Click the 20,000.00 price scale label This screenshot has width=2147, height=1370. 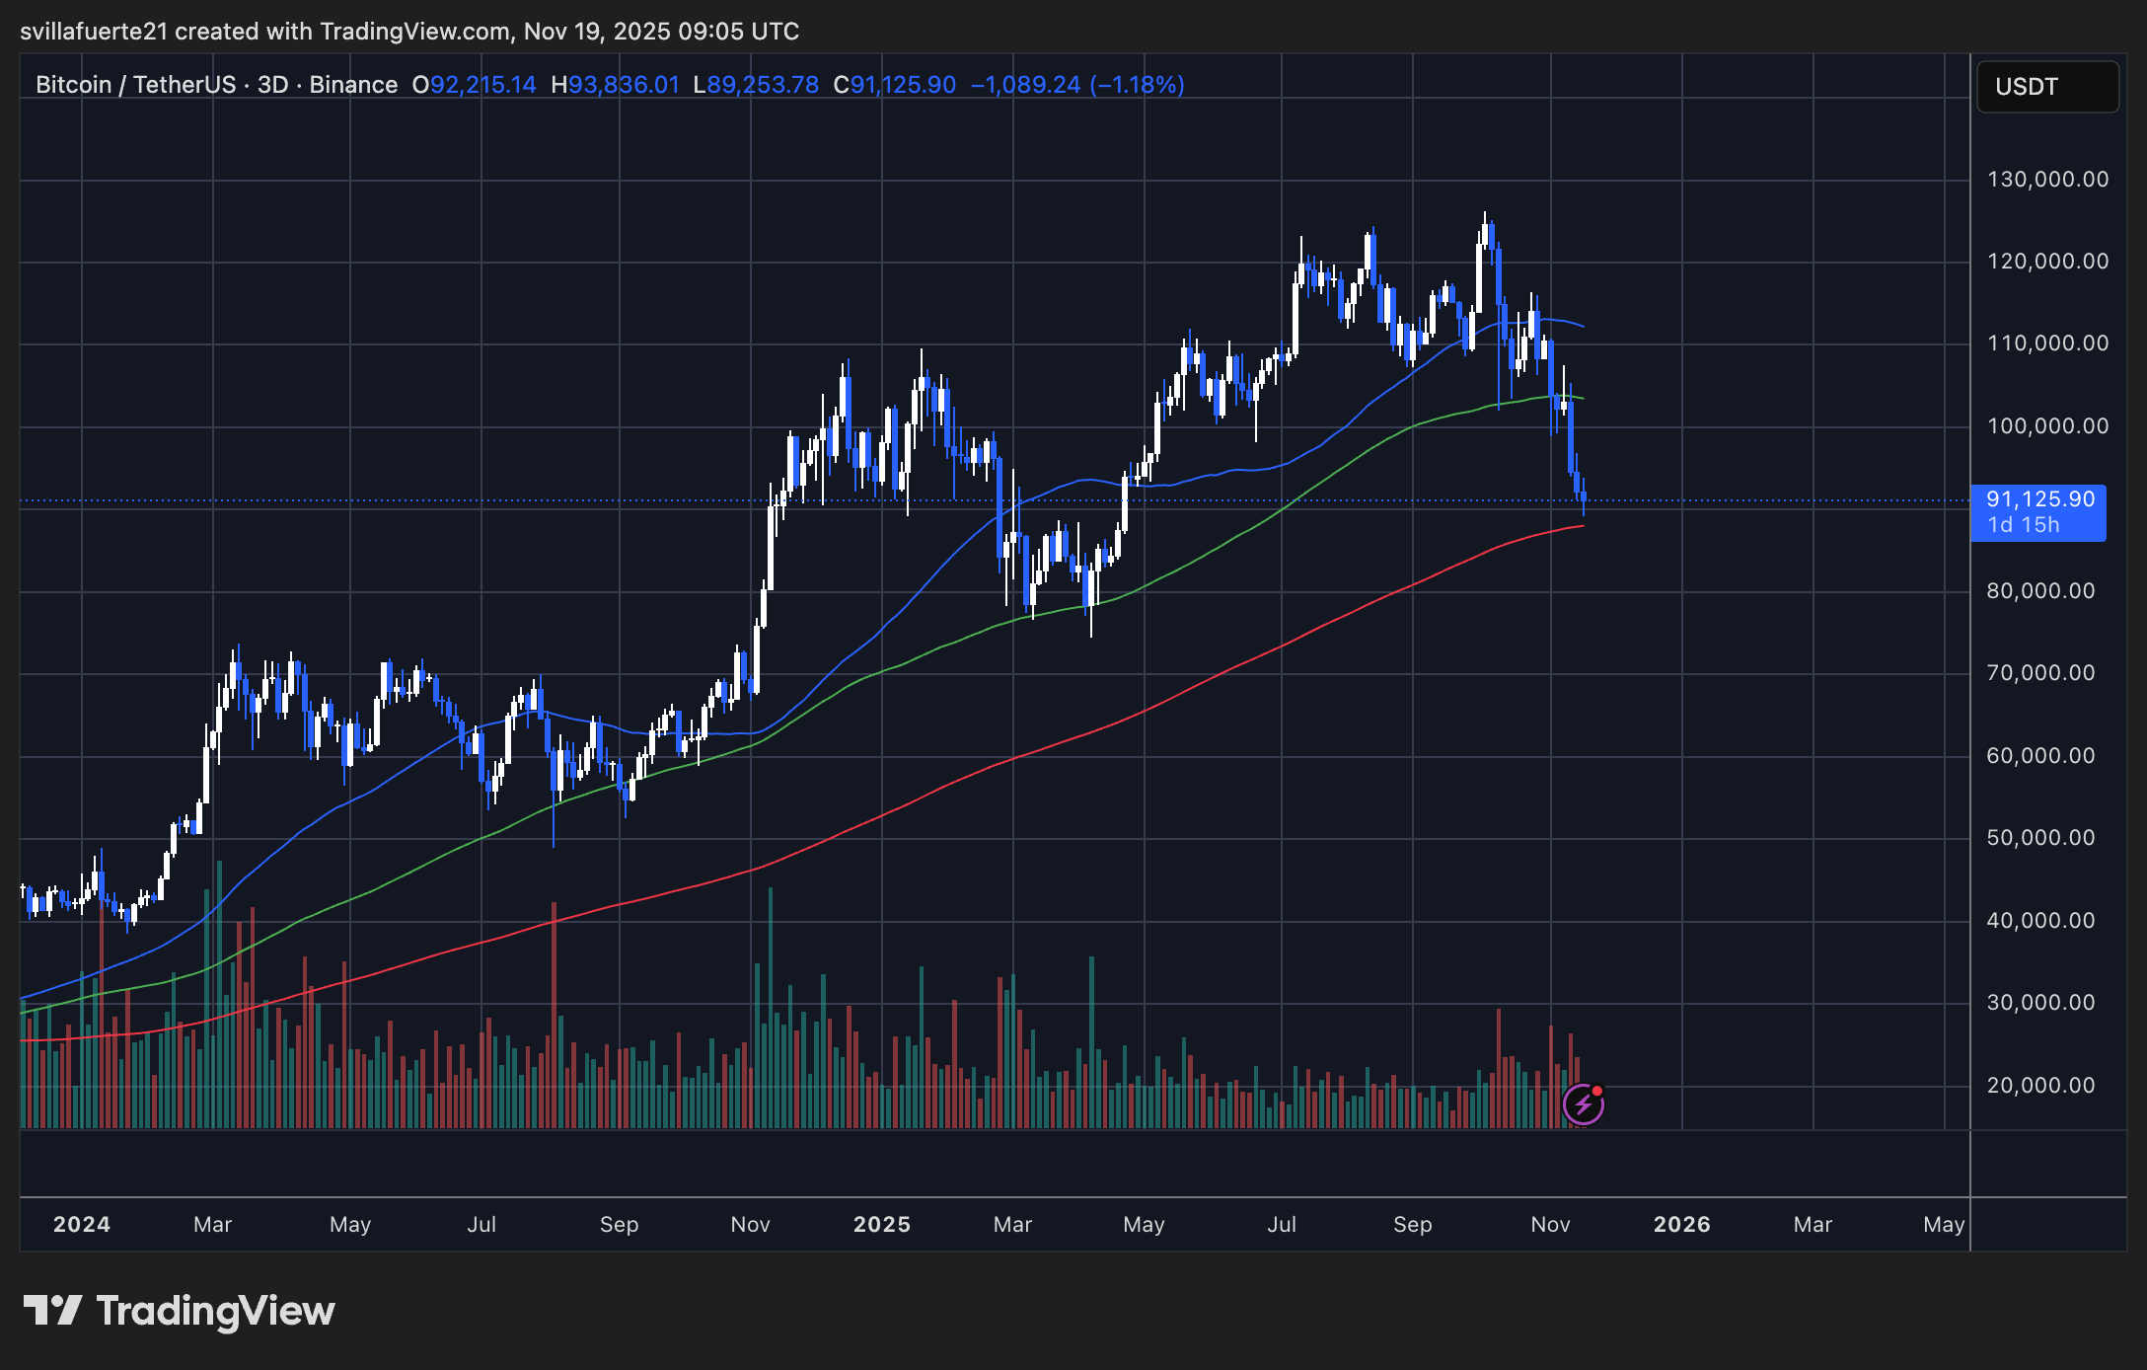pyautogui.click(x=2040, y=1086)
